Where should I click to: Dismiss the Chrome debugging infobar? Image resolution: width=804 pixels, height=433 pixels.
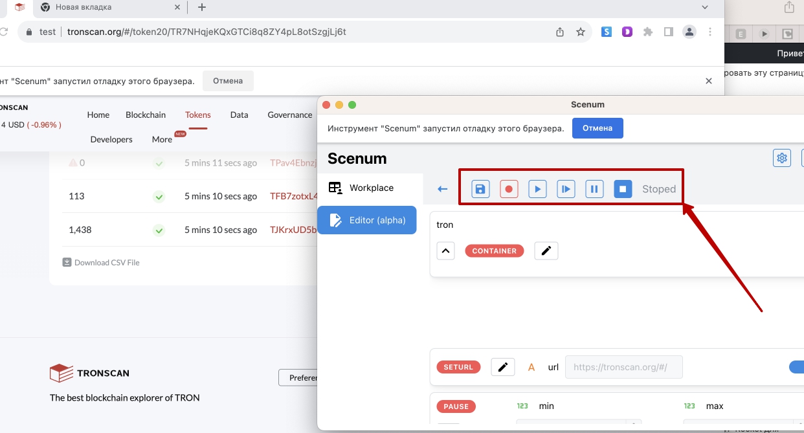tap(709, 81)
